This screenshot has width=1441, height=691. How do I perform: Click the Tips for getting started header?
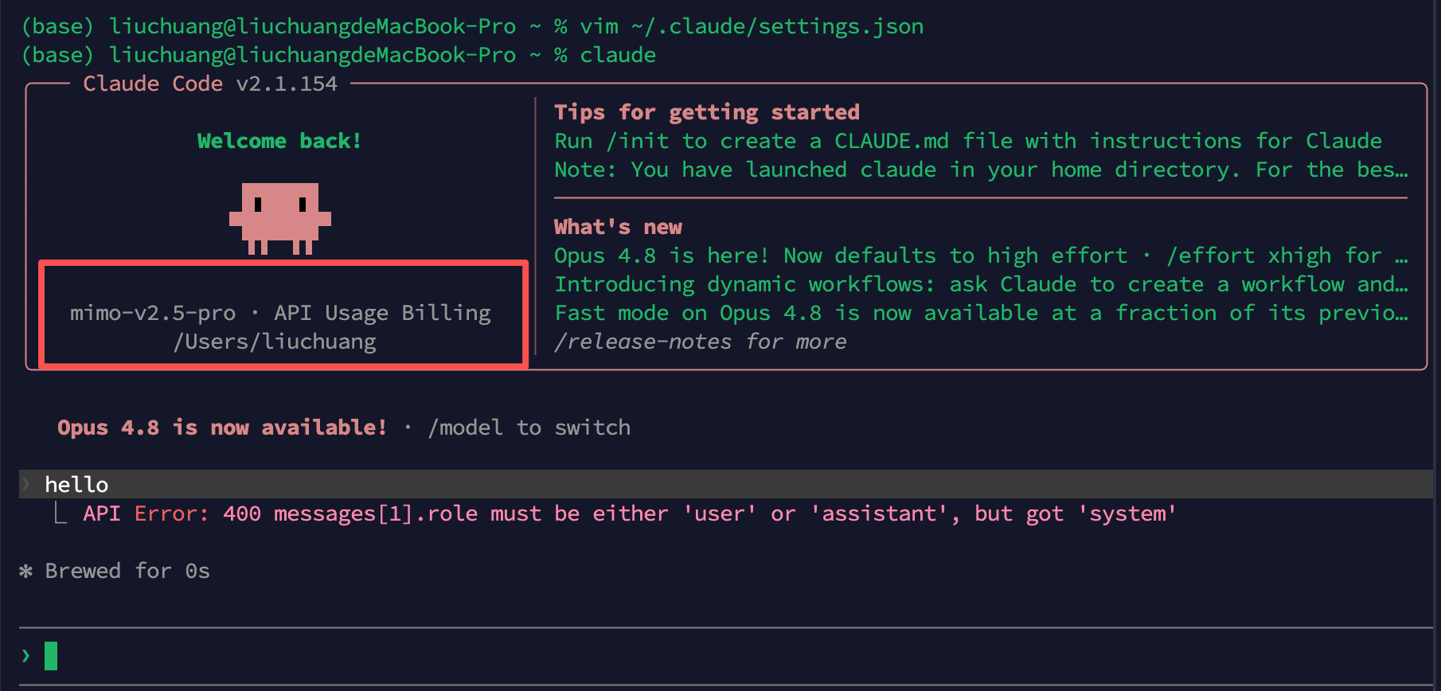[707, 112]
